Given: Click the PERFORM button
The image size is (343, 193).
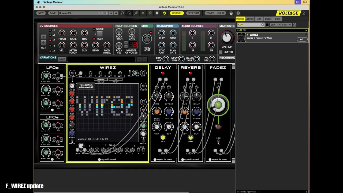Looking at the screenshot, I should click(193, 13).
